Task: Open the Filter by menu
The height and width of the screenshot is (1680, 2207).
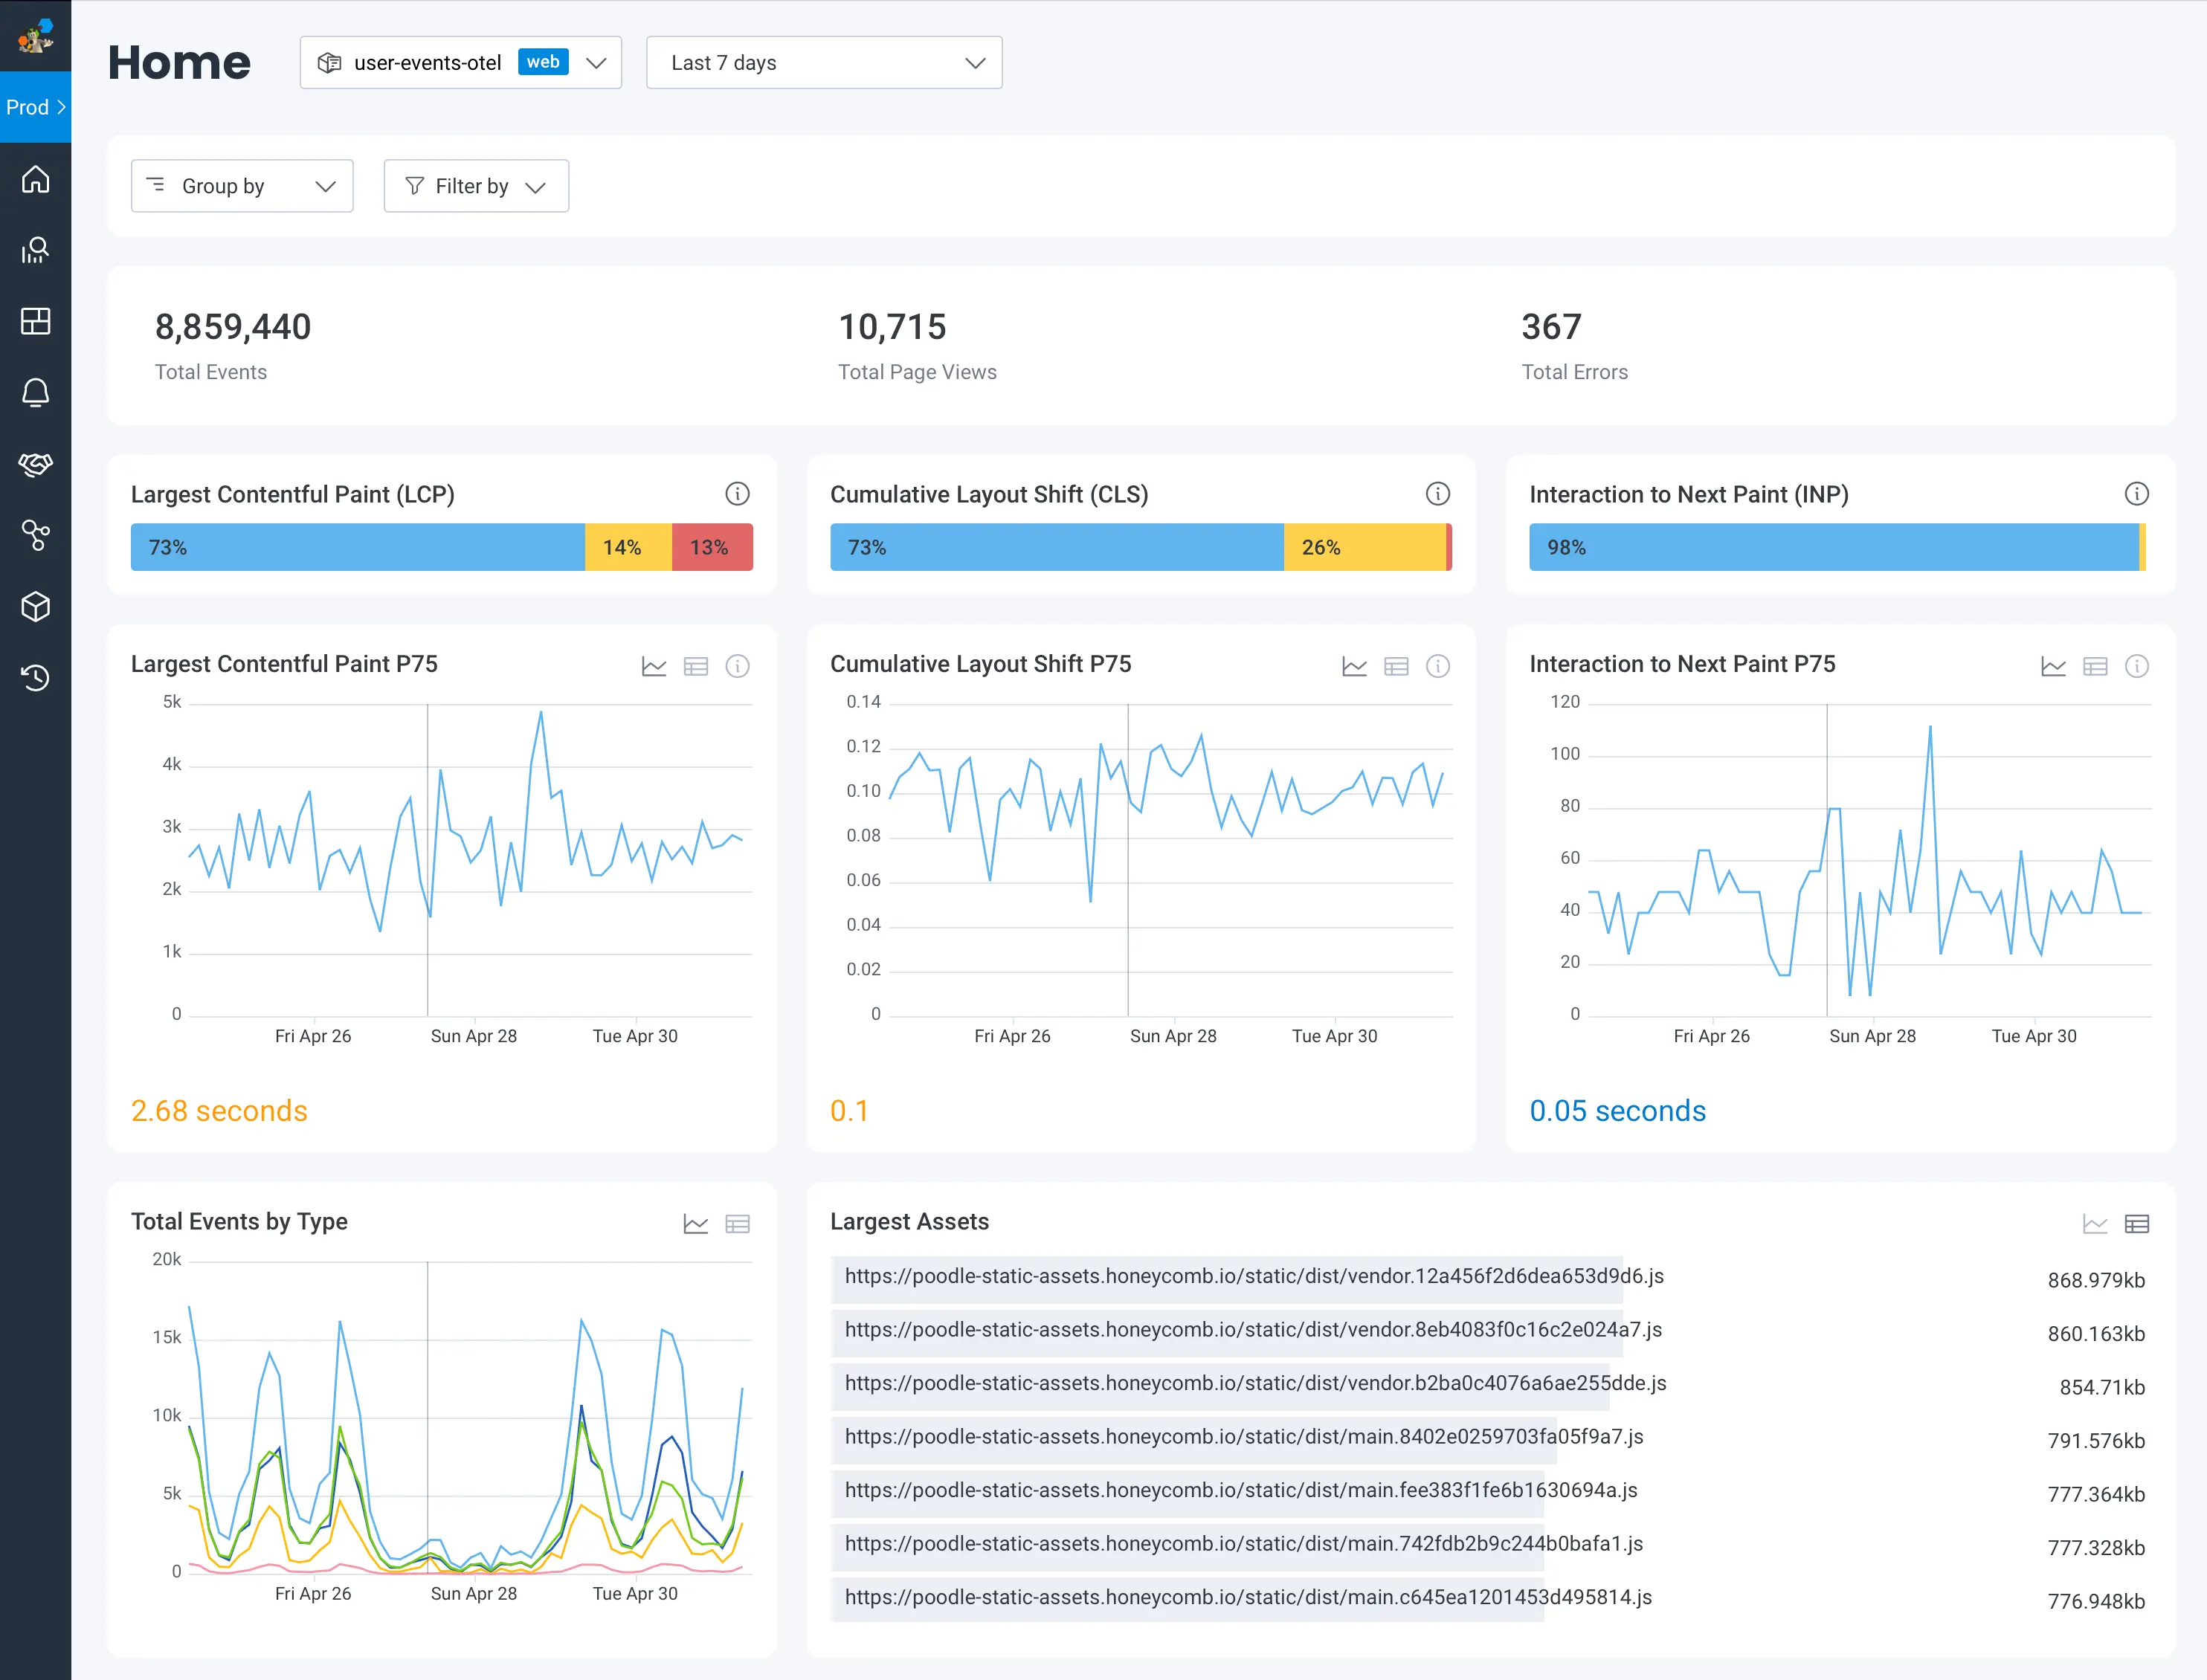Action: (475, 186)
